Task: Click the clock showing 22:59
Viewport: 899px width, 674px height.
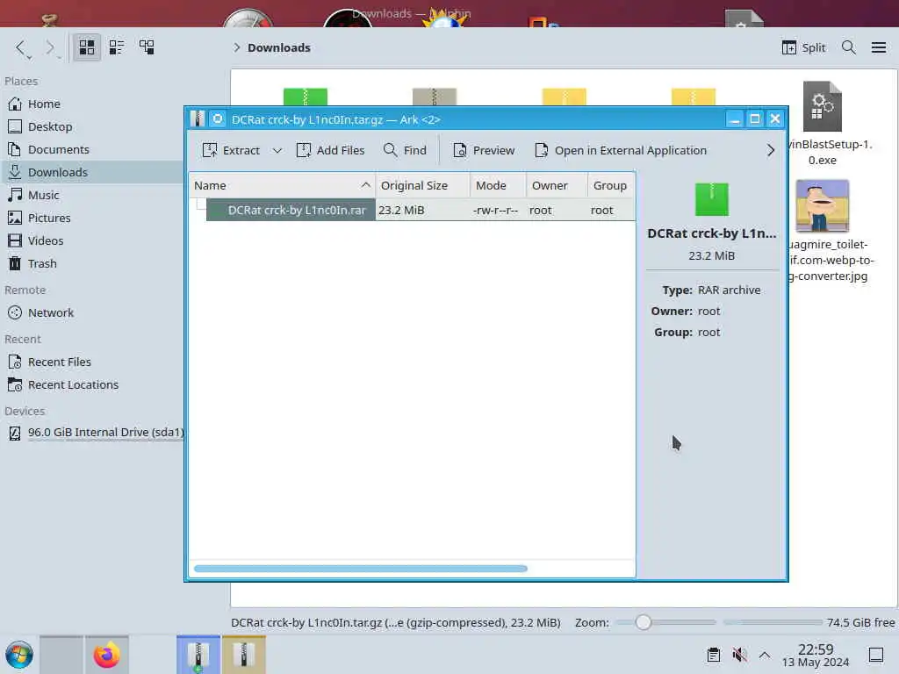Action: click(x=816, y=655)
